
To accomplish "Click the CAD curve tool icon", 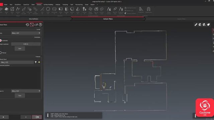I will pyautogui.click(x=24, y=9).
